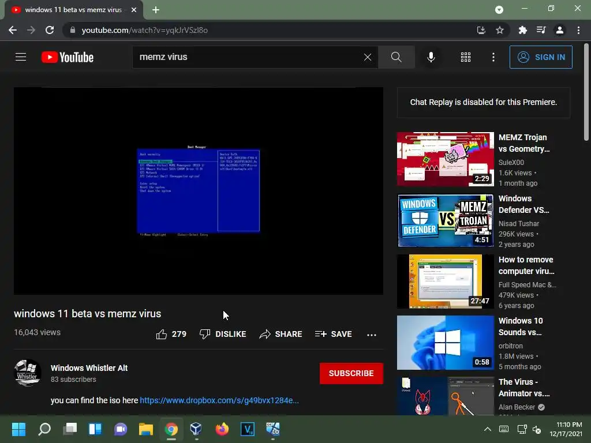Open more actions ellipsis under video

point(372,335)
